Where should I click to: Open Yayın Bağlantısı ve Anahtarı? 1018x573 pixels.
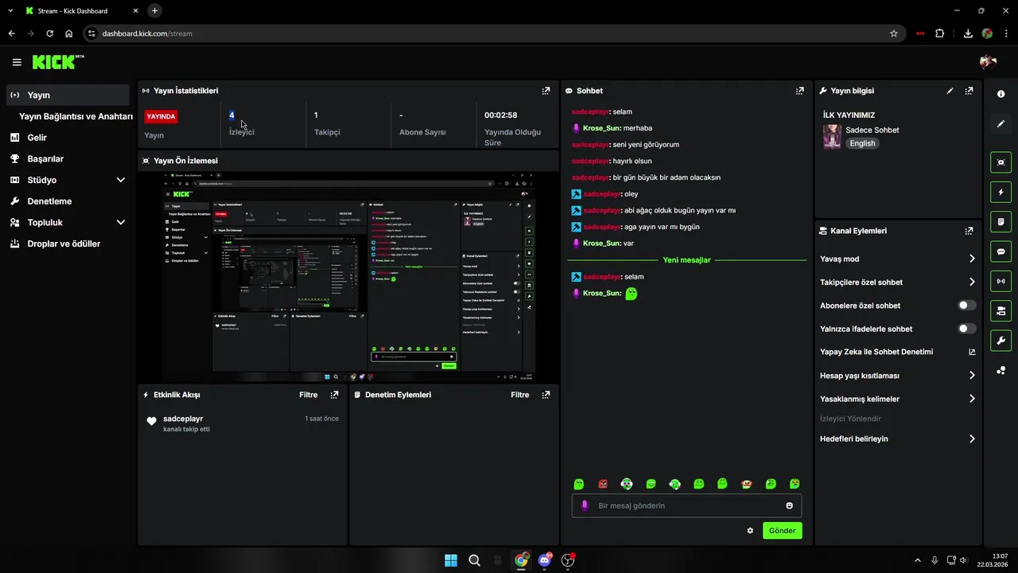[76, 116]
